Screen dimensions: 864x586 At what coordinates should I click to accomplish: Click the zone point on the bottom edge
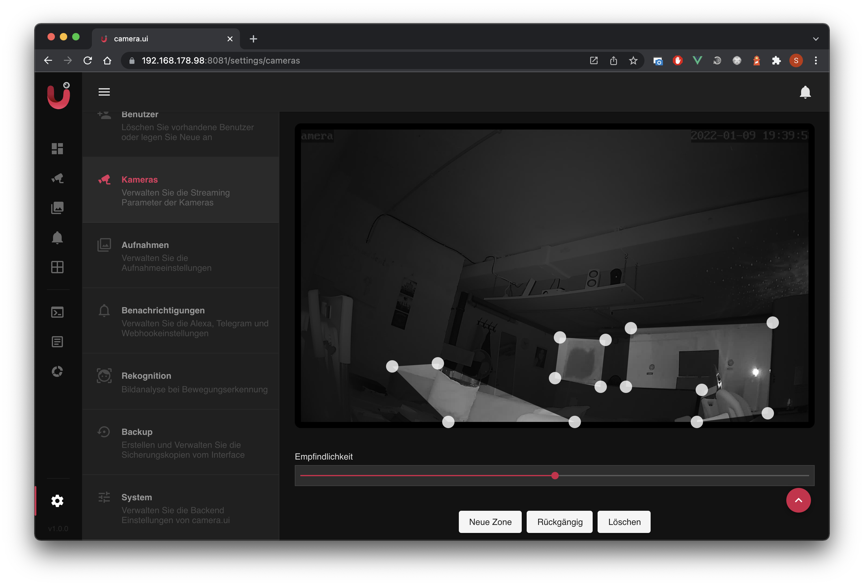click(574, 422)
